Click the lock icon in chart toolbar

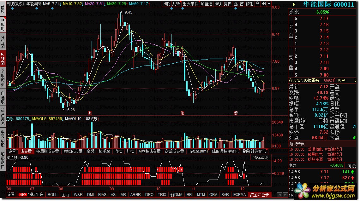257,4
